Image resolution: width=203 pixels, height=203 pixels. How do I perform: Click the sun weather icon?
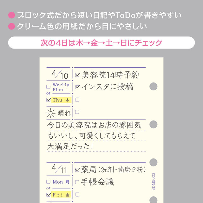click(x=50, y=113)
